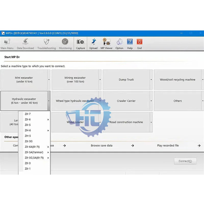This screenshot has width=204, height=204.
Task: Choose ZX-6 in the model menu
Action: (x=34, y=119)
